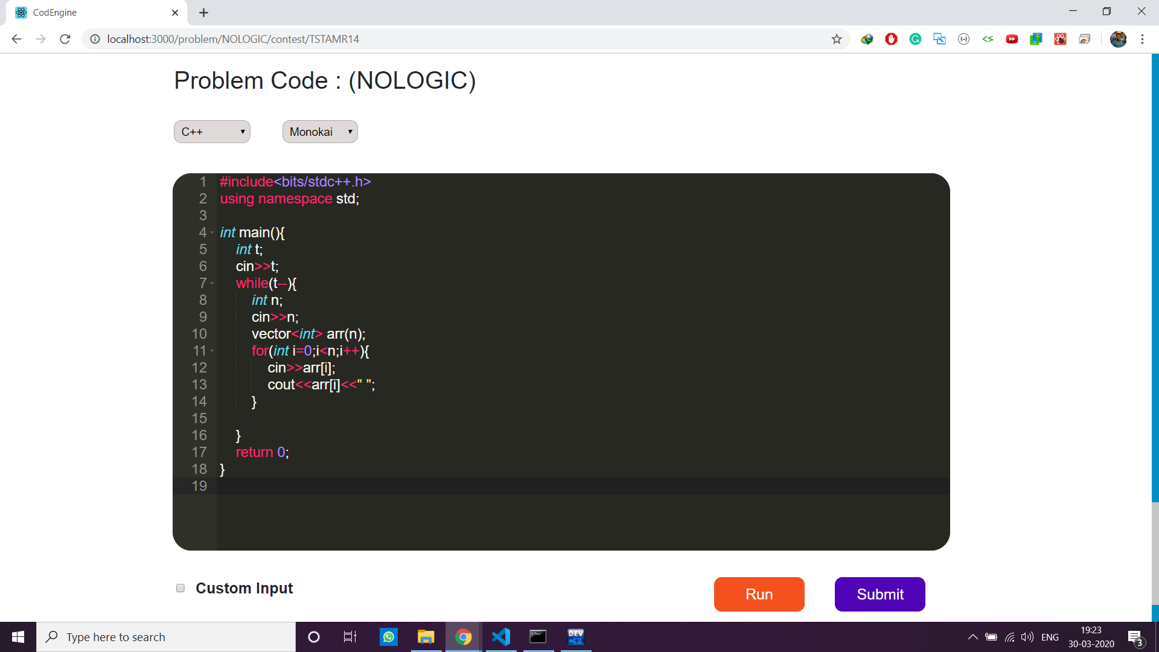The width and height of the screenshot is (1159, 652).
Task: Open a new browser tab
Action: pyautogui.click(x=204, y=13)
